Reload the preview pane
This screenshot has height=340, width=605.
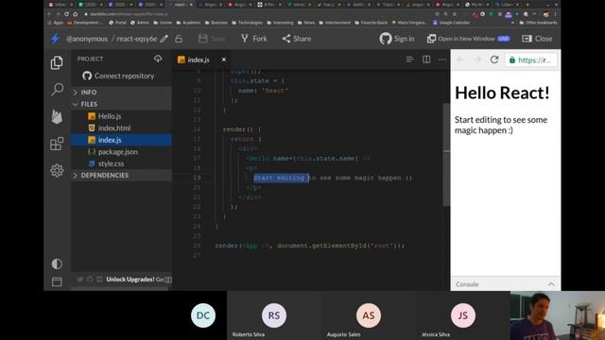click(494, 59)
